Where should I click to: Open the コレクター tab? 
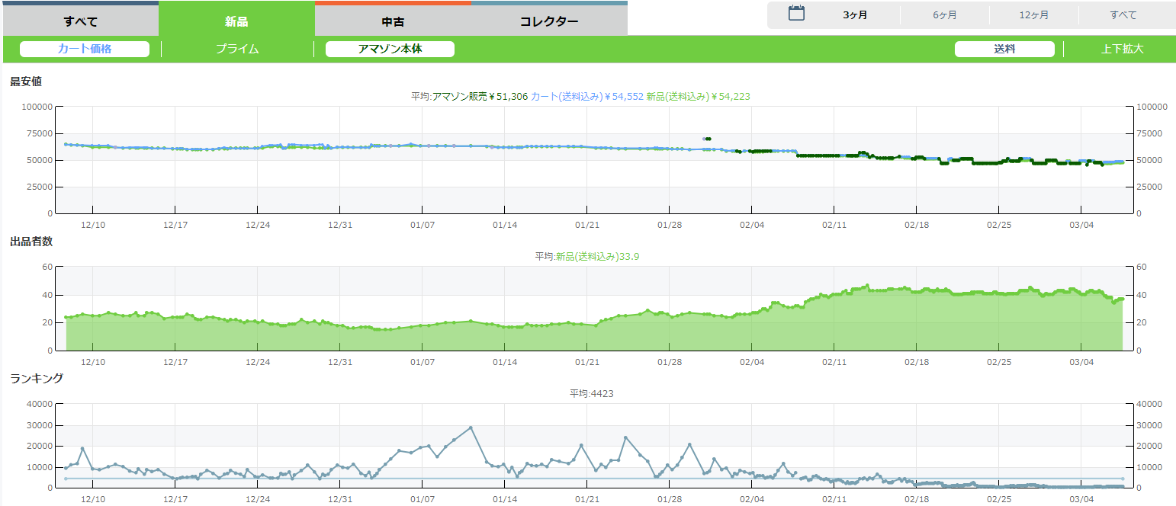pos(549,21)
